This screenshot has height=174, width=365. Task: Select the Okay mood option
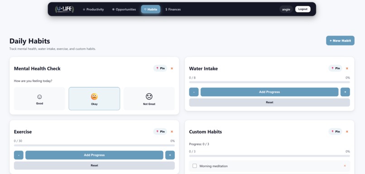coord(94,99)
